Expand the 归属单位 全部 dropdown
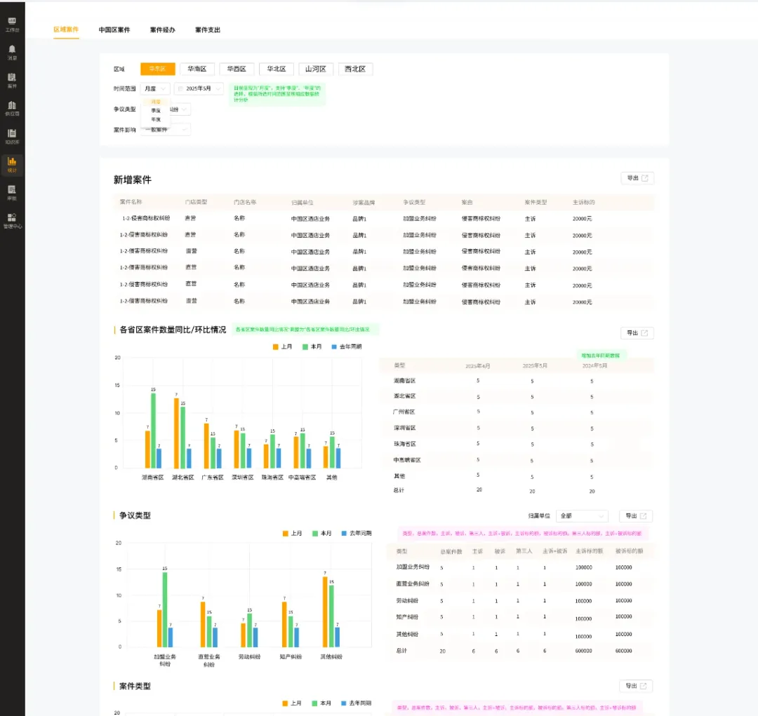The image size is (758, 716). [x=582, y=516]
